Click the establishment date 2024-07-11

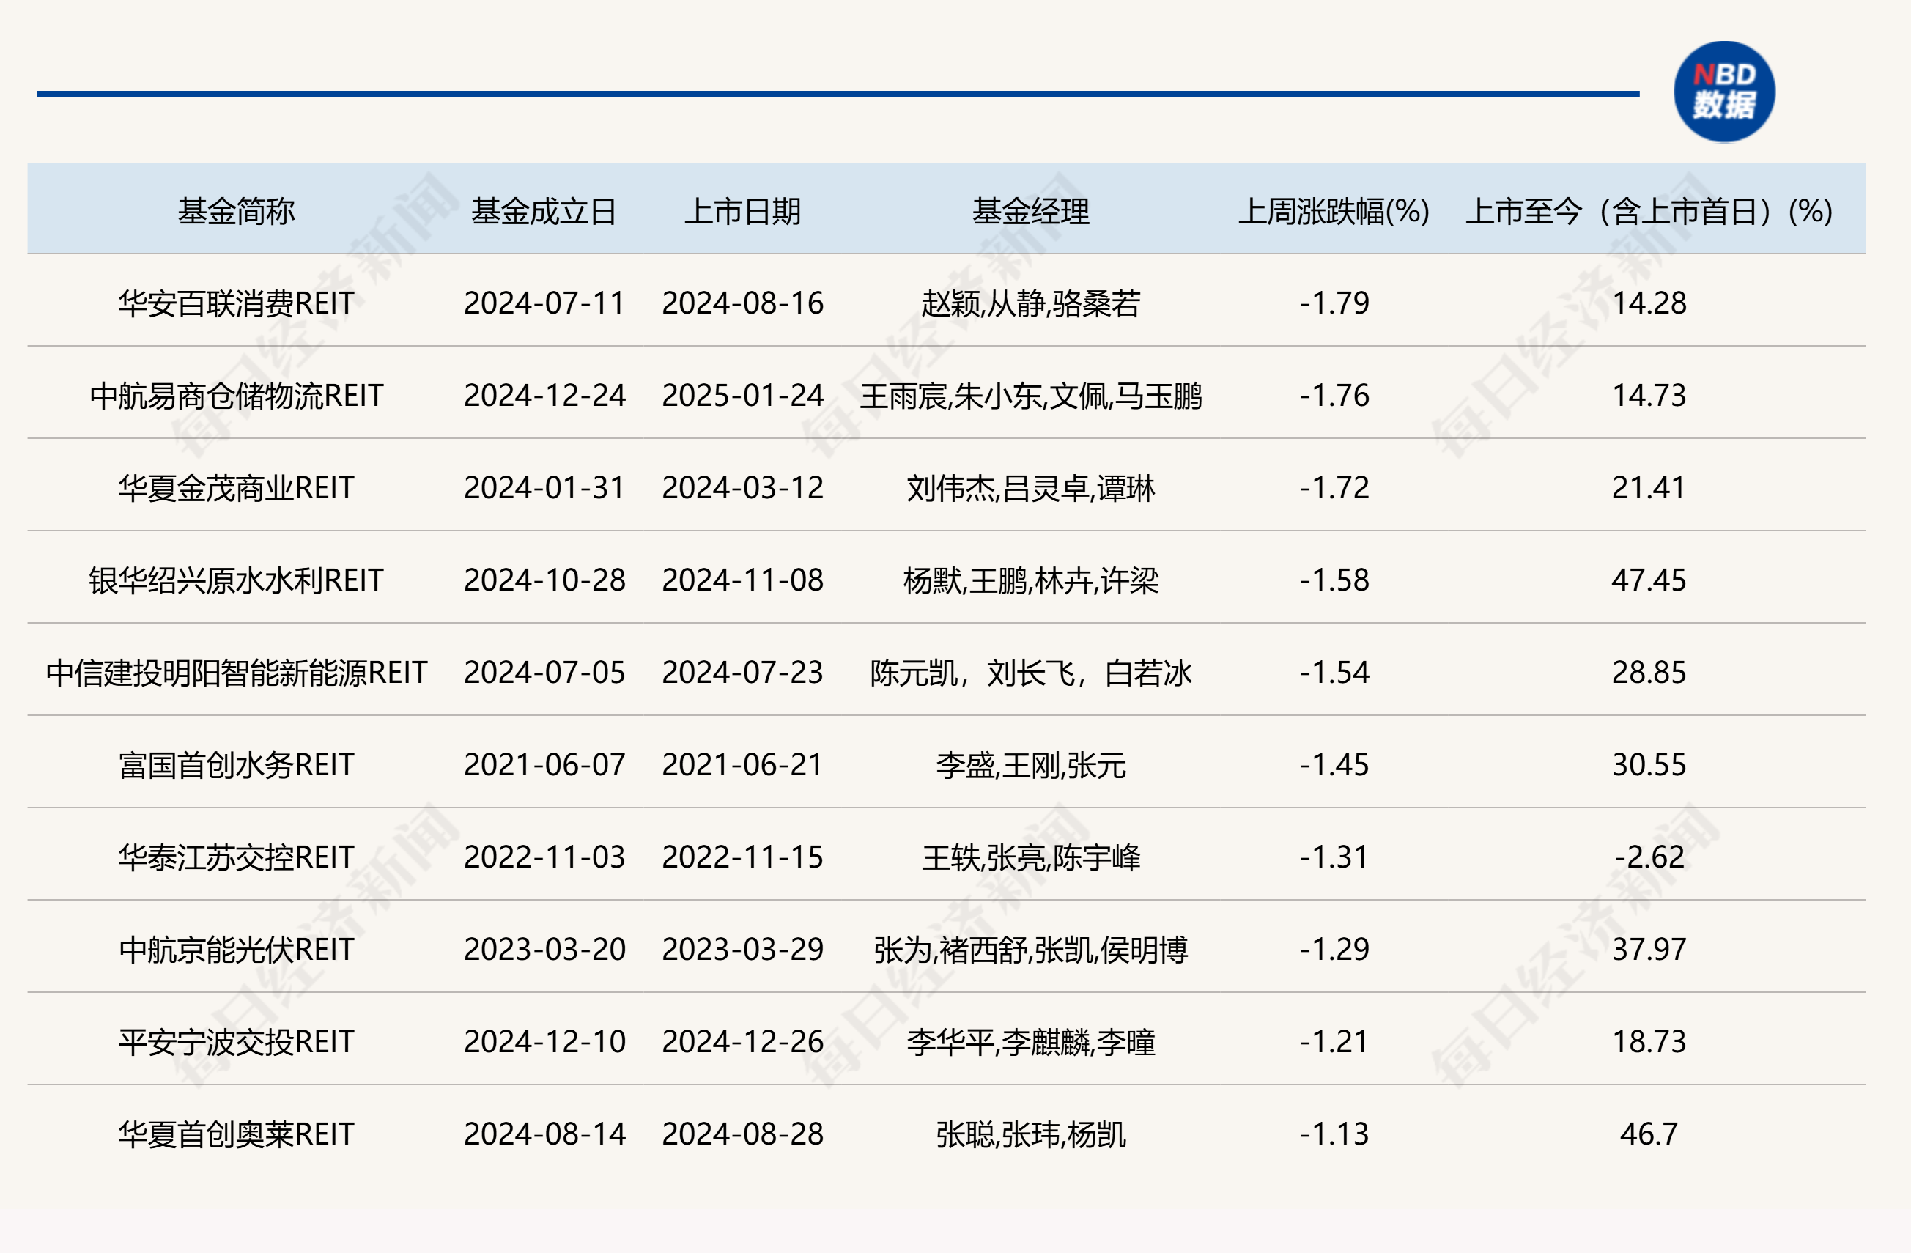(544, 303)
